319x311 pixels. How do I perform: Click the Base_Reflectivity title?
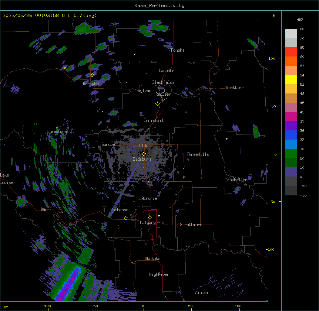pyautogui.click(x=159, y=6)
